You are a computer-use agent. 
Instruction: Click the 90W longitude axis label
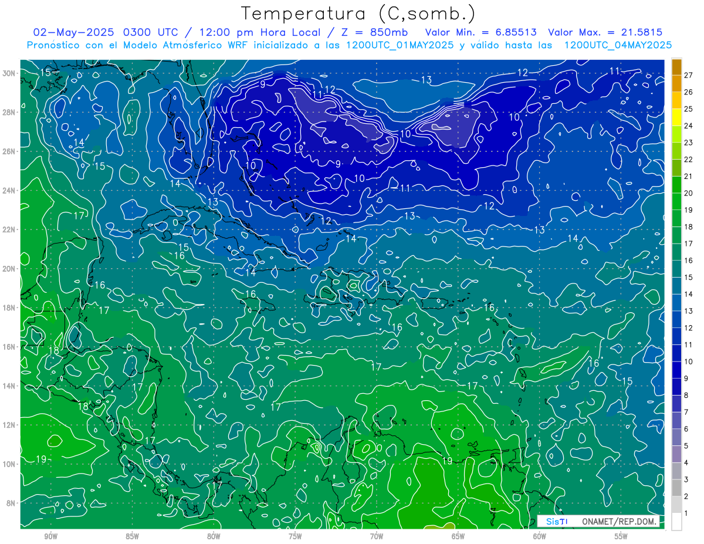click(x=51, y=536)
